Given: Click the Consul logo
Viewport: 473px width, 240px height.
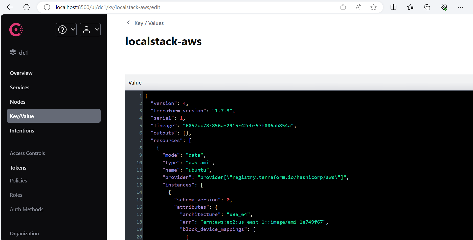Looking at the screenshot, I should [16, 30].
